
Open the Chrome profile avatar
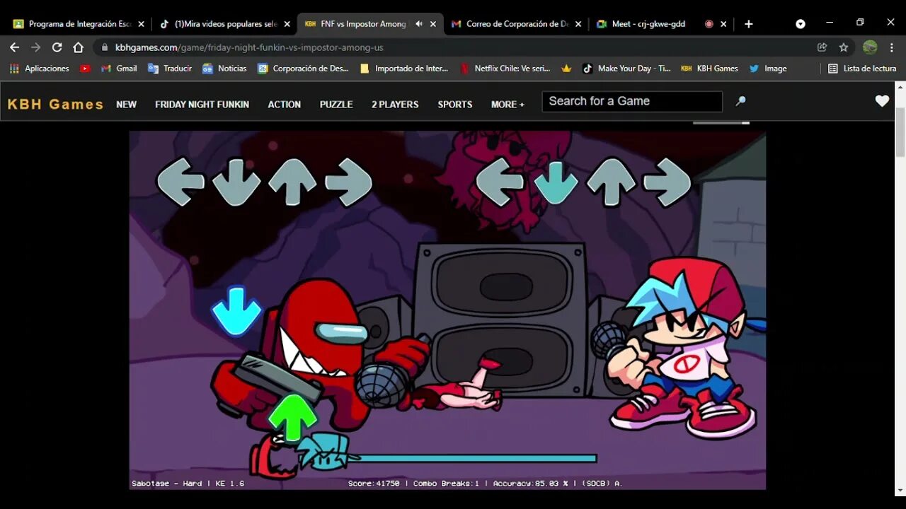[x=870, y=47]
